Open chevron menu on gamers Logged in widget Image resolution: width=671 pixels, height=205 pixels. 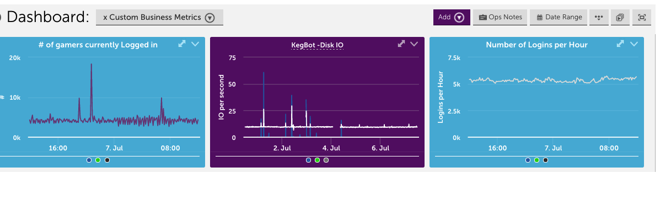point(195,44)
